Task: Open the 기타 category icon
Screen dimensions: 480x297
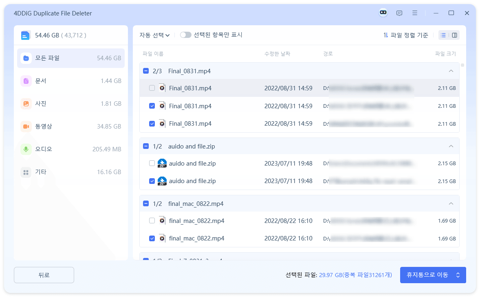Action: pos(26,172)
